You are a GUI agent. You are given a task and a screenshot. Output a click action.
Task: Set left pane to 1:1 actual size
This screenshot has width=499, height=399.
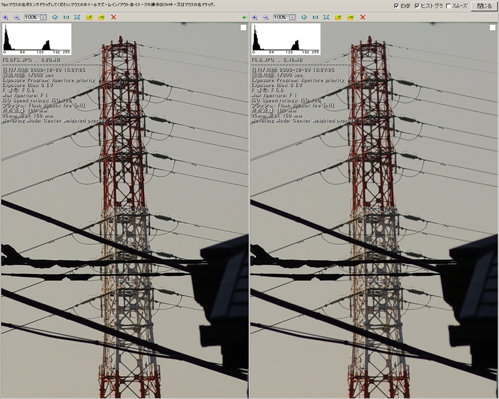coord(66,18)
